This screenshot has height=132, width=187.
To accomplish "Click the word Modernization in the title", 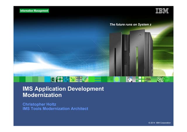I will click(x=42, y=95).
